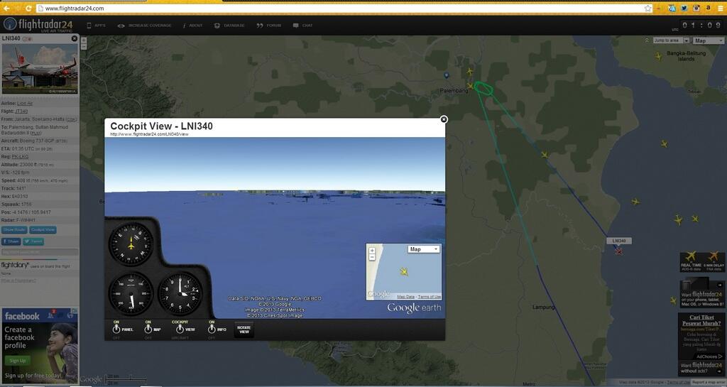Flip the INFO switch off
The image size is (727, 387).
point(212,329)
